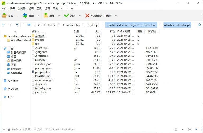Screen dimensions: 203x133
Task: Open the dropdown arrow next to 添加
Action: click(17, 16)
